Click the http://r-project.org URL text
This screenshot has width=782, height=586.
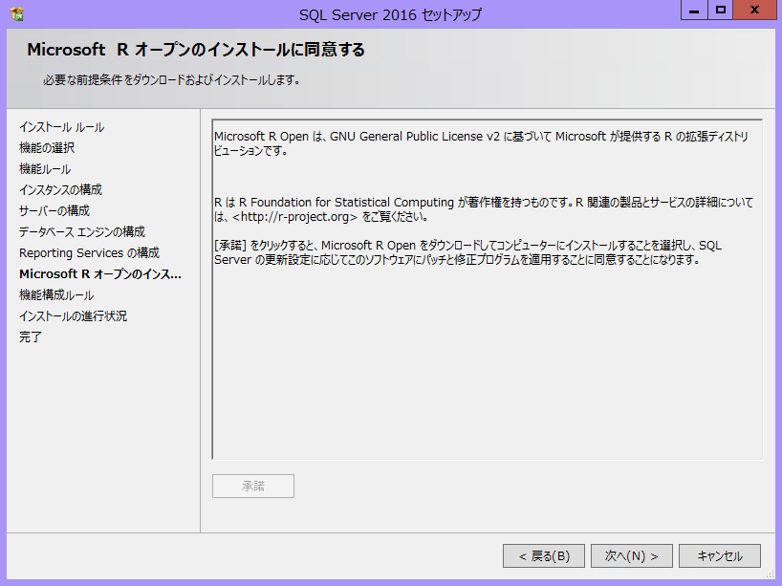point(295,217)
